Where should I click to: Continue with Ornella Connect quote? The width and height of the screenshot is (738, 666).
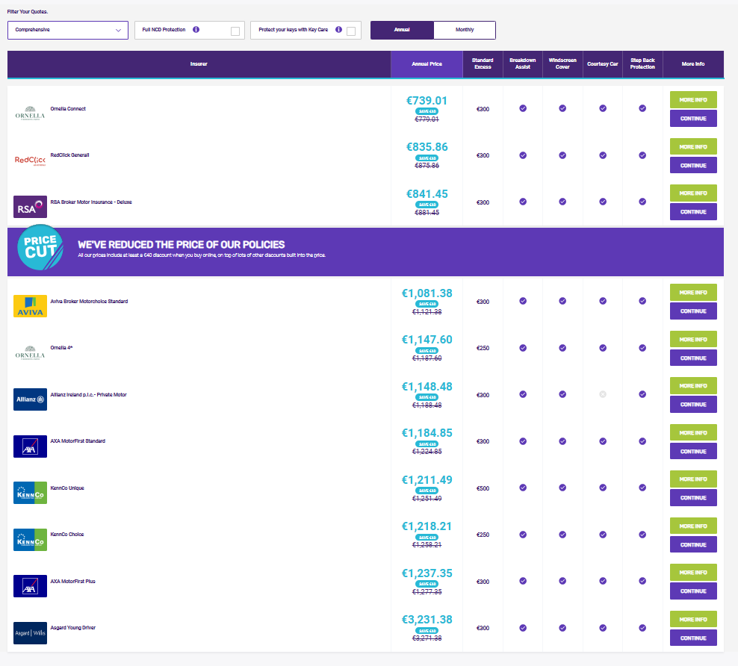693,119
